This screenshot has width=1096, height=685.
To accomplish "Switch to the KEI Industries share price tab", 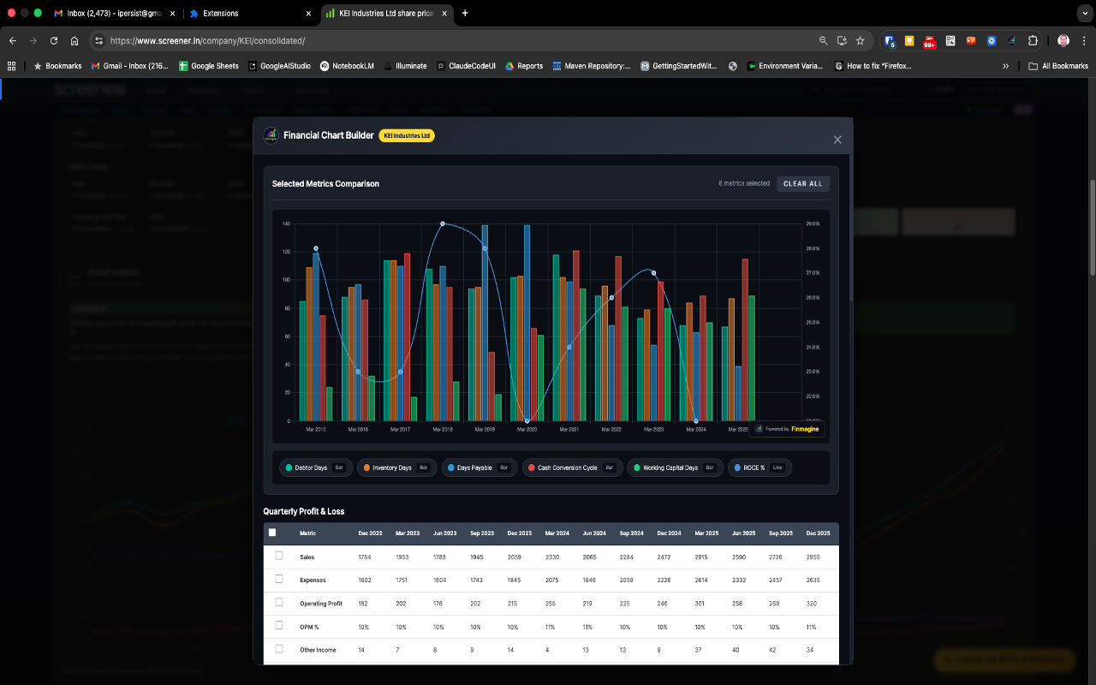I will pyautogui.click(x=381, y=14).
